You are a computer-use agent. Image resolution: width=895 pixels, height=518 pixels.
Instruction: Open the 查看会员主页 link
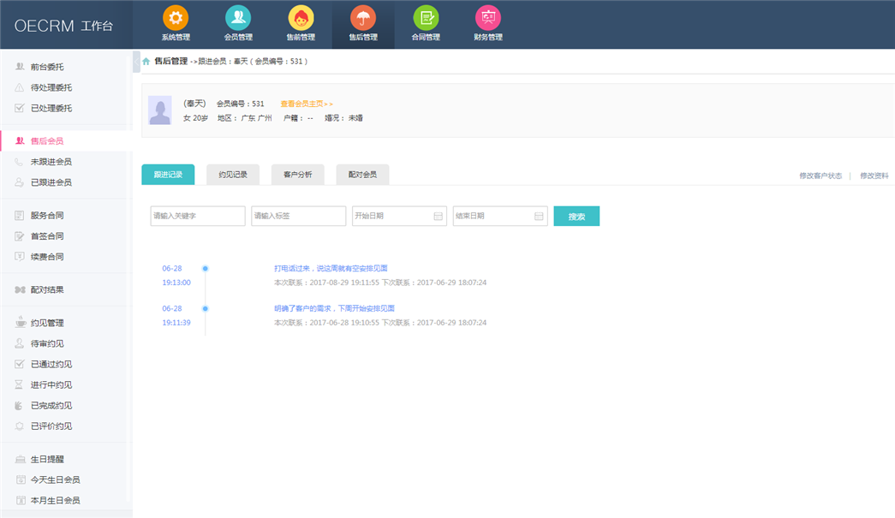pyautogui.click(x=306, y=104)
